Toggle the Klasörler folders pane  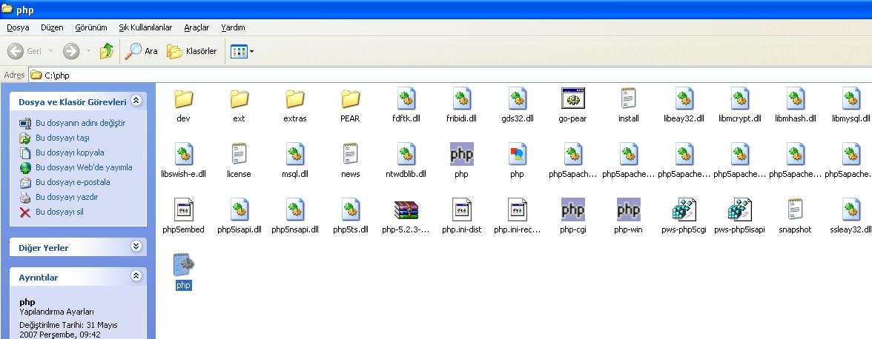[x=192, y=51]
